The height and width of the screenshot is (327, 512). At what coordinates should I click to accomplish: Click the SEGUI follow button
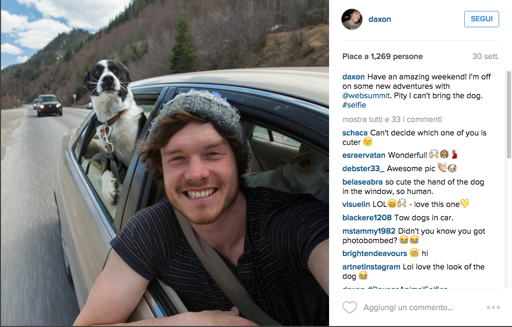[481, 19]
